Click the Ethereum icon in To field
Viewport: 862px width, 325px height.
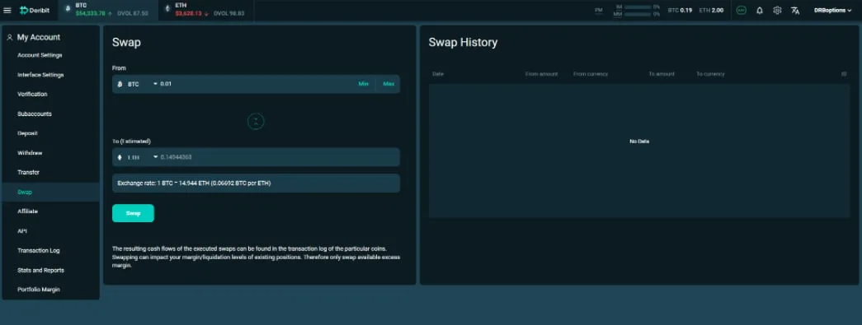pos(120,157)
